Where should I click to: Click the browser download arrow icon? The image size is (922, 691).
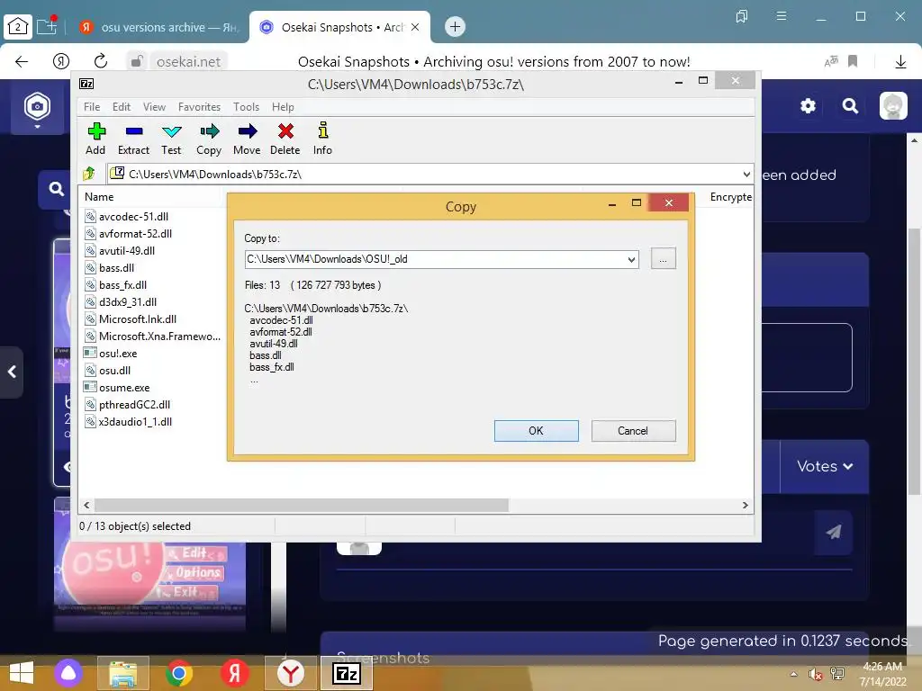pos(900,62)
